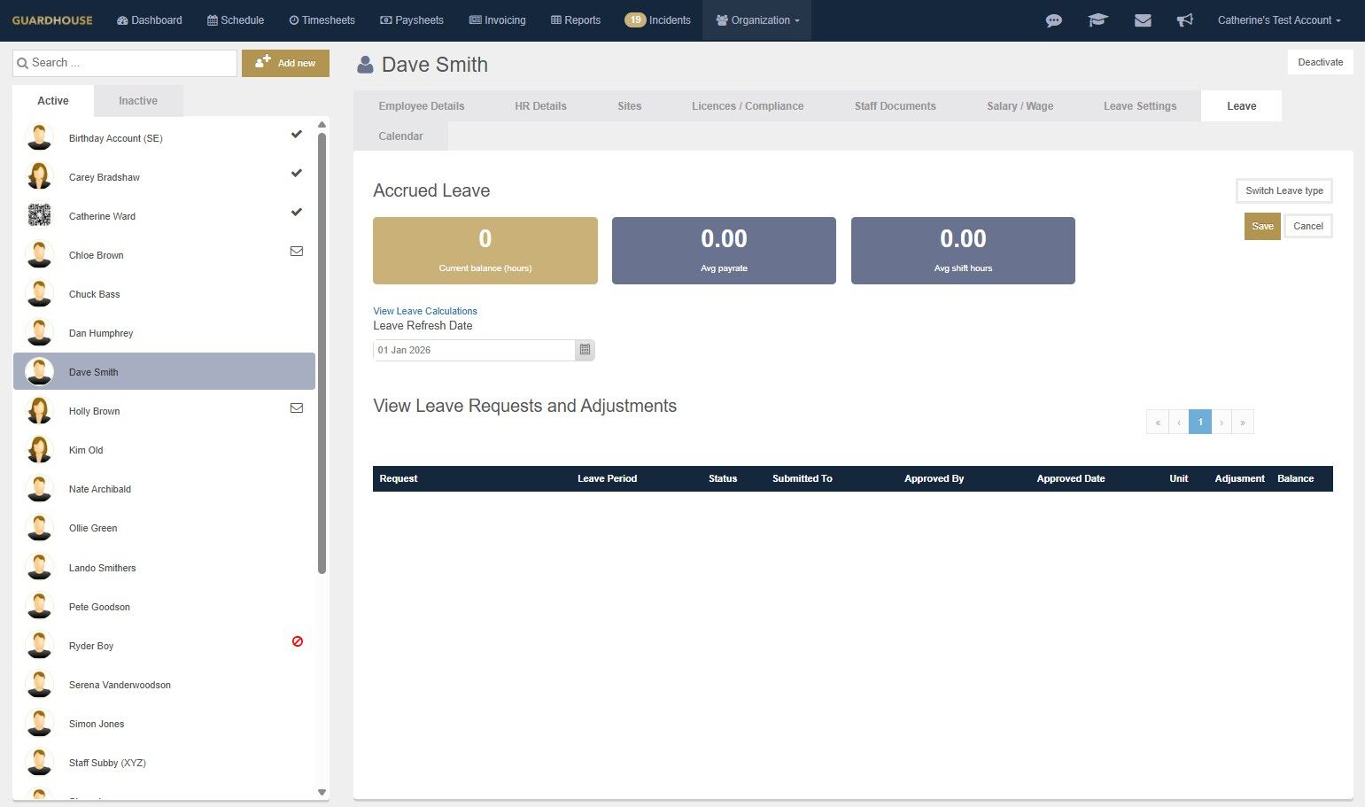Select employee Dan Humphrey
The image size is (1365, 807).
click(164, 333)
